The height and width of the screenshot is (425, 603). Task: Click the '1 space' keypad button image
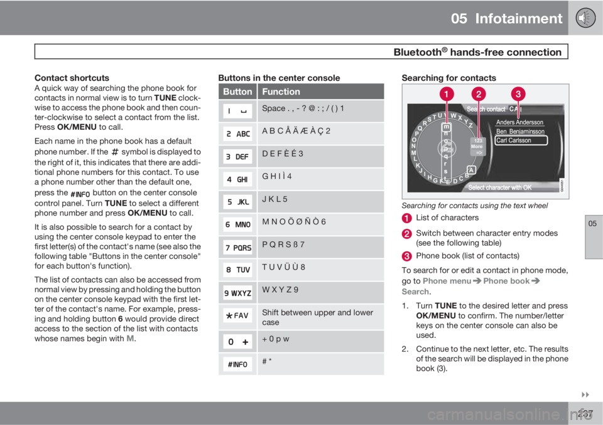pos(237,112)
